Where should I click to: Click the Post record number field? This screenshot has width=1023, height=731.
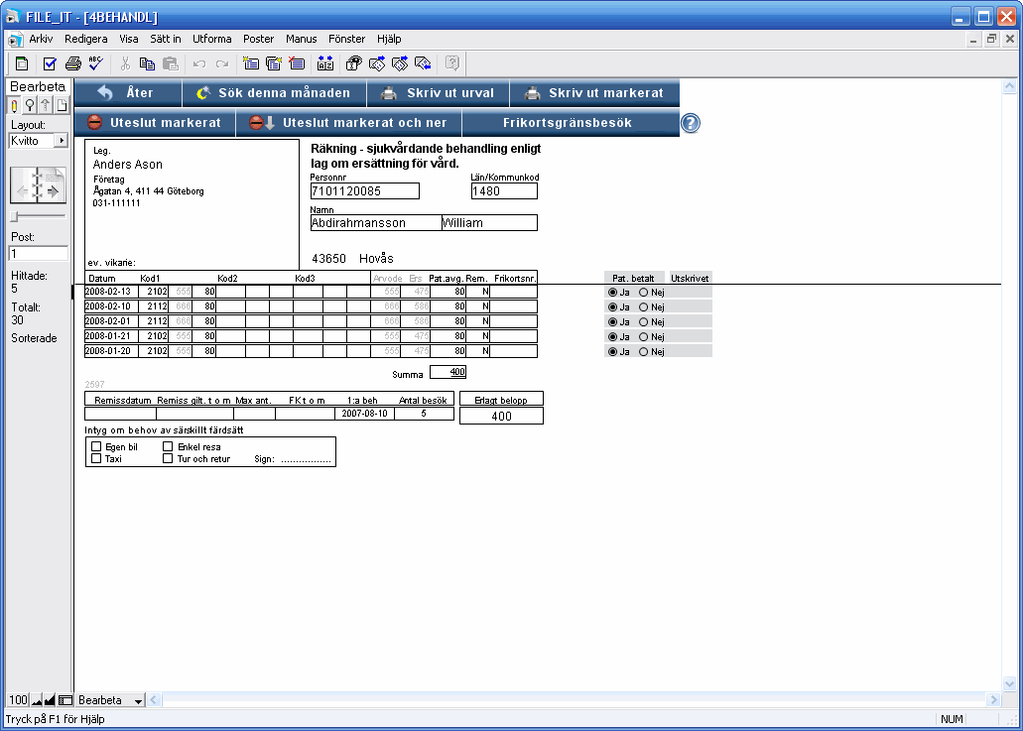pyautogui.click(x=39, y=254)
